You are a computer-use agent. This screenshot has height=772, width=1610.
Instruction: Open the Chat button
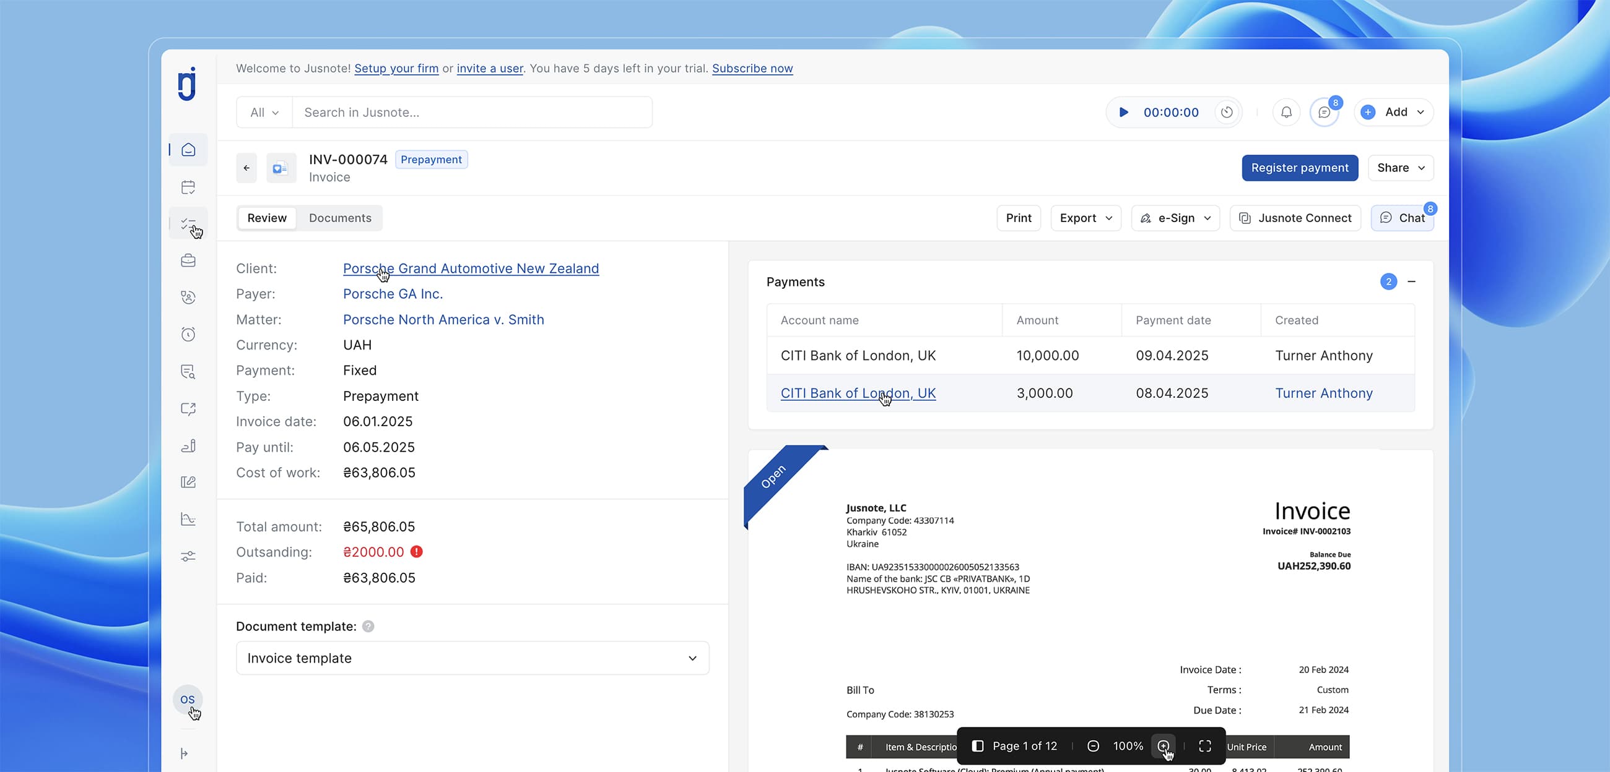click(1402, 218)
